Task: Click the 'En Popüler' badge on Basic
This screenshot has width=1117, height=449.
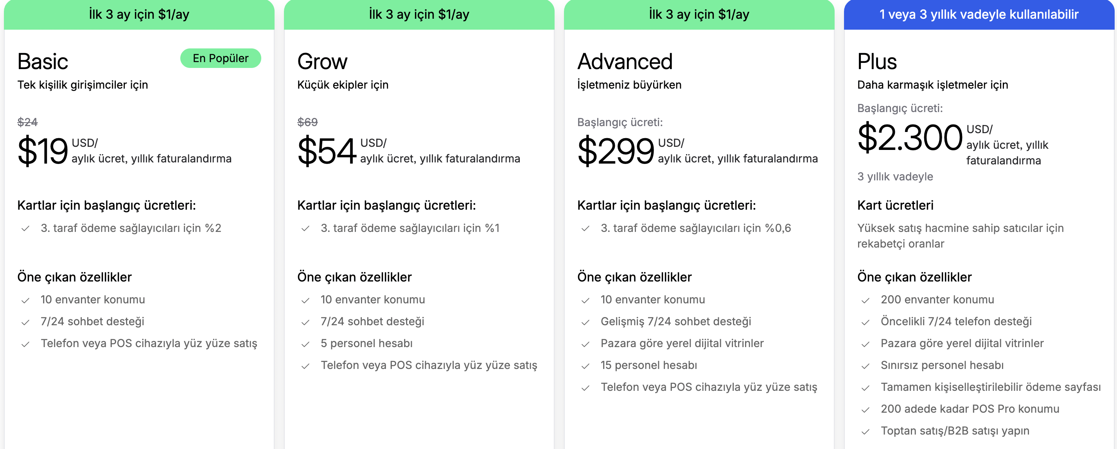Action: tap(220, 59)
